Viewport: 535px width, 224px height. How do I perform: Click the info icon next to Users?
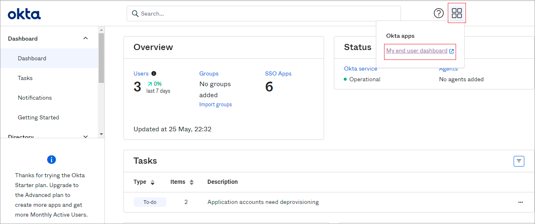click(154, 73)
